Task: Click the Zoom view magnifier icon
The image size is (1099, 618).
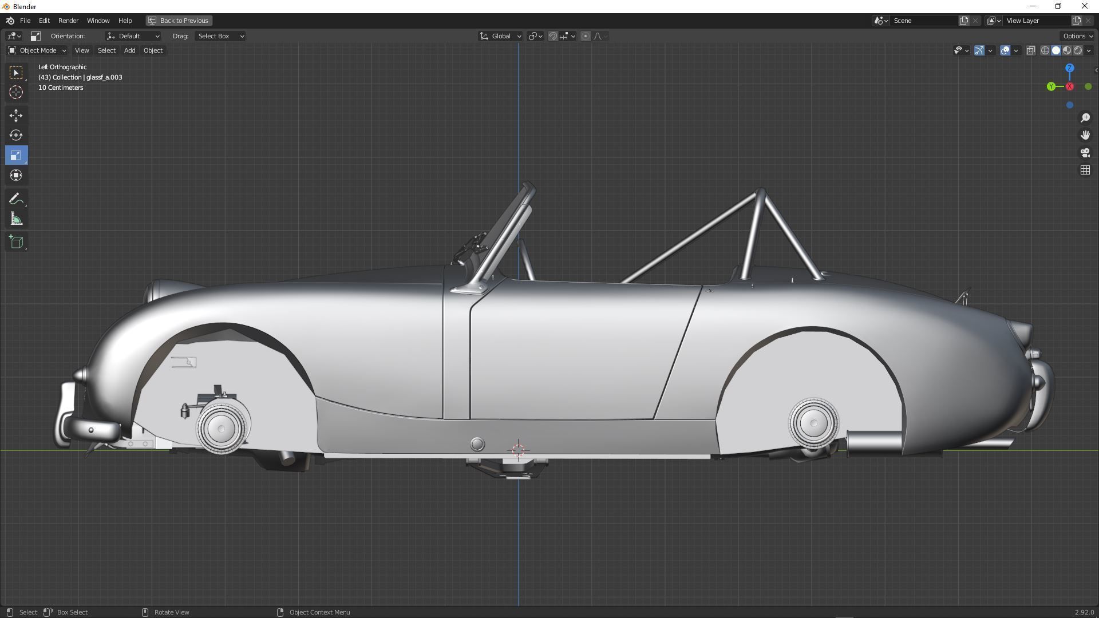Action: 1085,118
